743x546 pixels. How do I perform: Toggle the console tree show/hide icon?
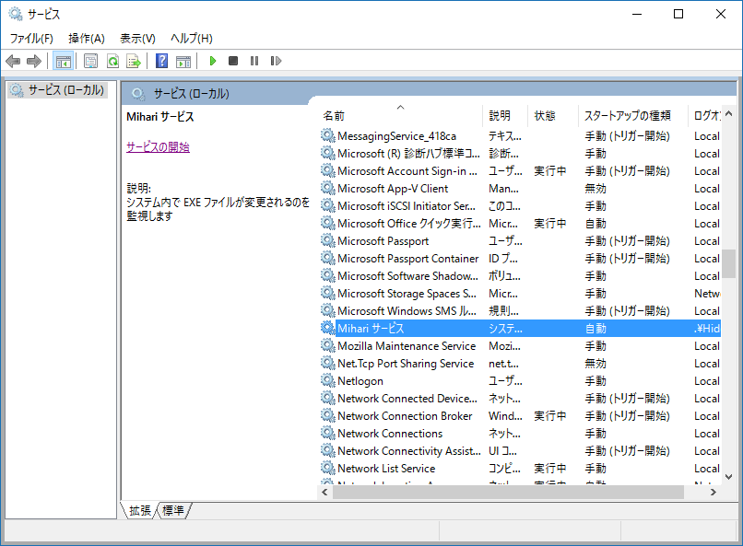[63, 61]
